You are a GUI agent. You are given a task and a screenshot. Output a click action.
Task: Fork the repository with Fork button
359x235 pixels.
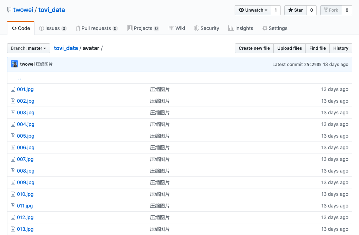(x=331, y=10)
